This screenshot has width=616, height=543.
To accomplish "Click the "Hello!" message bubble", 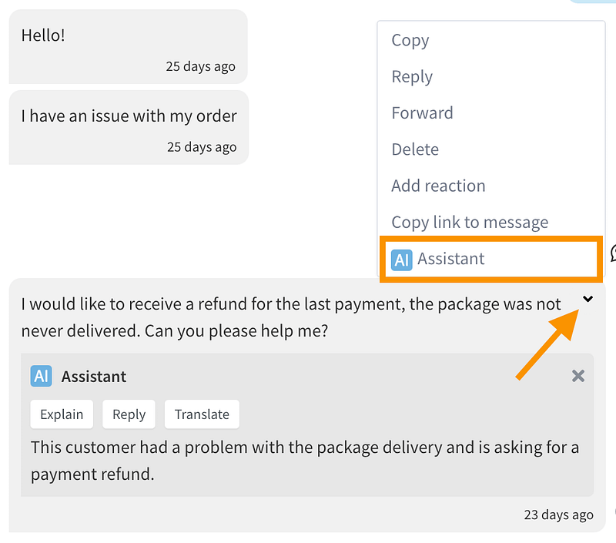I will [43, 35].
